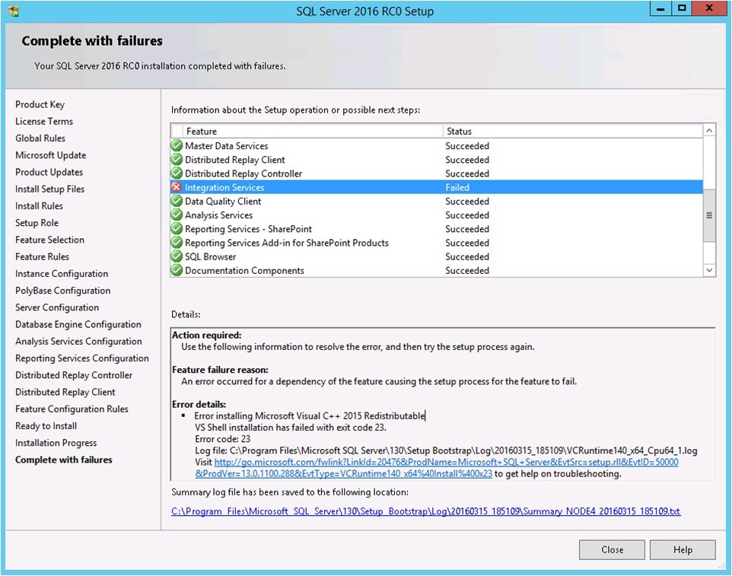Click the green check icon beside SQL Browser
This screenshot has width=732, height=576.
coord(177,256)
